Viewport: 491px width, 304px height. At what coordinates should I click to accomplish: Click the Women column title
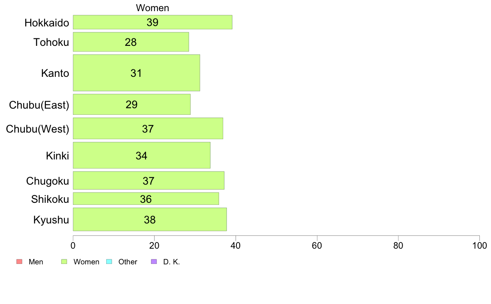click(x=153, y=8)
